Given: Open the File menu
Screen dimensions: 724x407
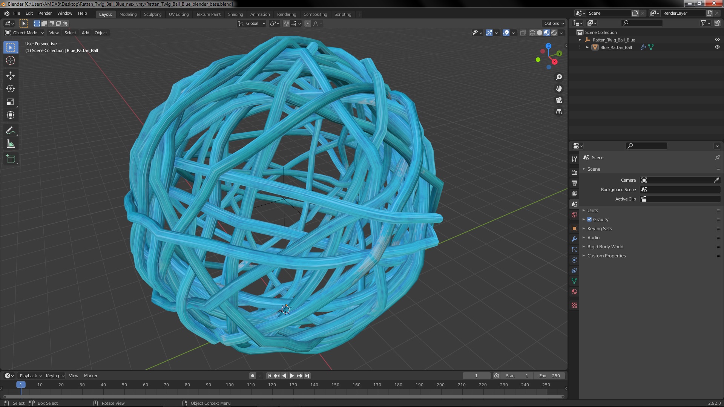Looking at the screenshot, I should tap(17, 13).
